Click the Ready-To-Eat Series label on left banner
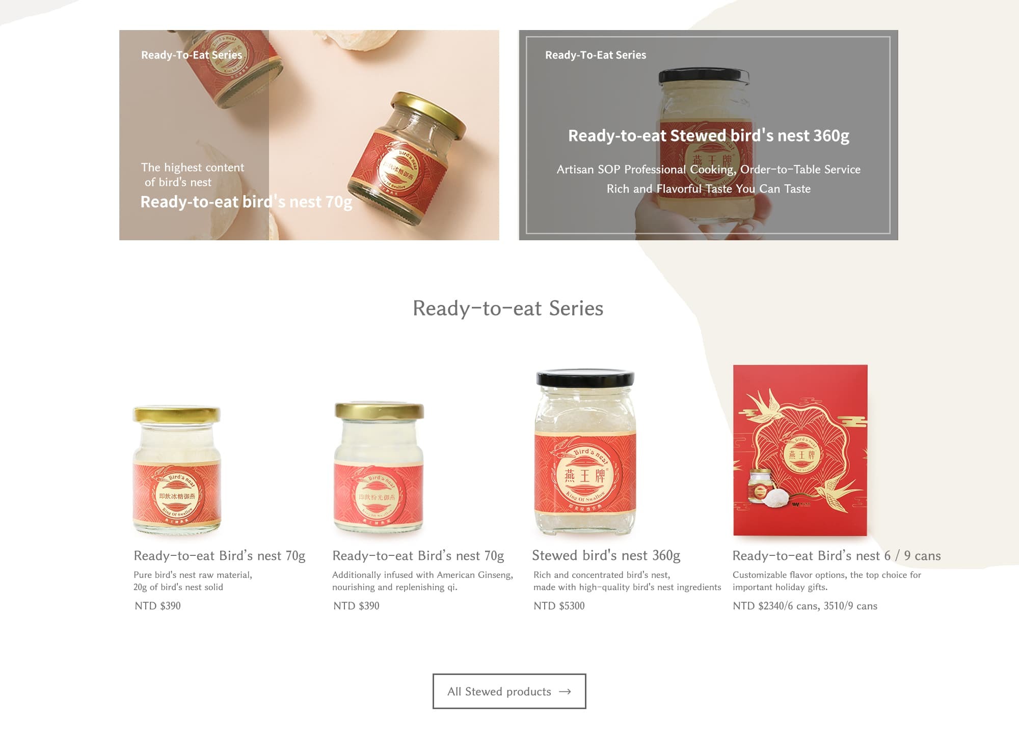This screenshot has width=1019, height=731. pos(192,55)
